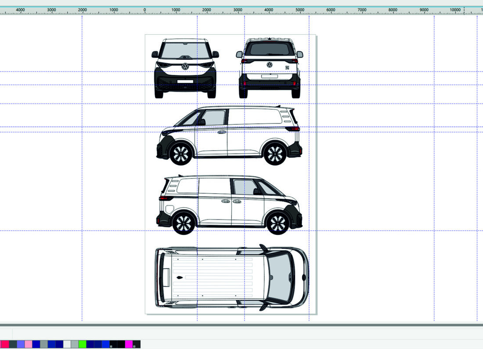
Task: Select the periwinkle purple color swatch
Action: (21, 344)
